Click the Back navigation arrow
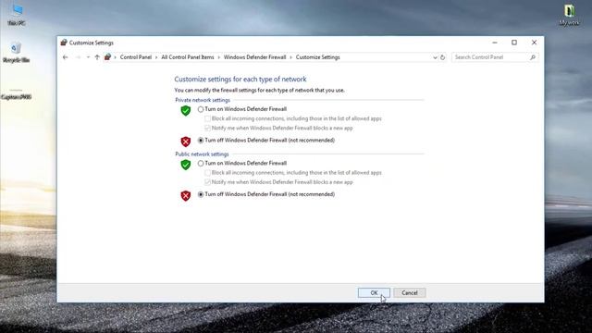This screenshot has width=592, height=333. tap(66, 57)
